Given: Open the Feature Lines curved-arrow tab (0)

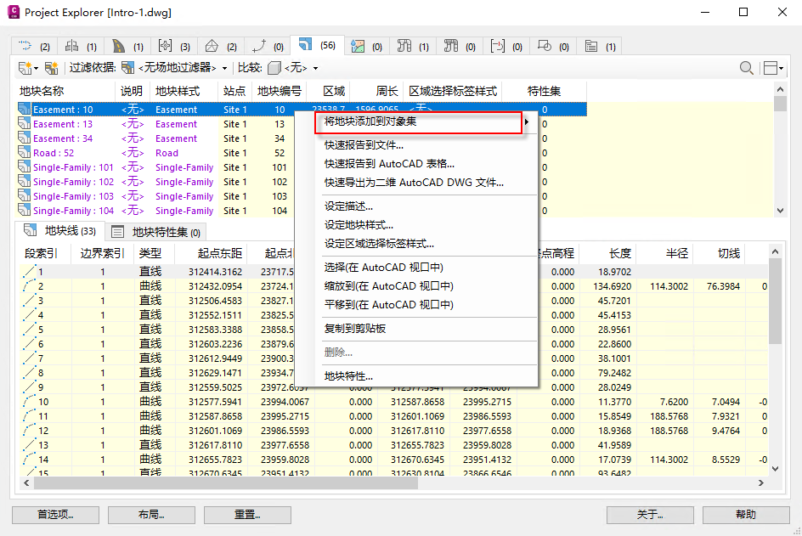Looking at the screenshot, I should tap(267, 47).
